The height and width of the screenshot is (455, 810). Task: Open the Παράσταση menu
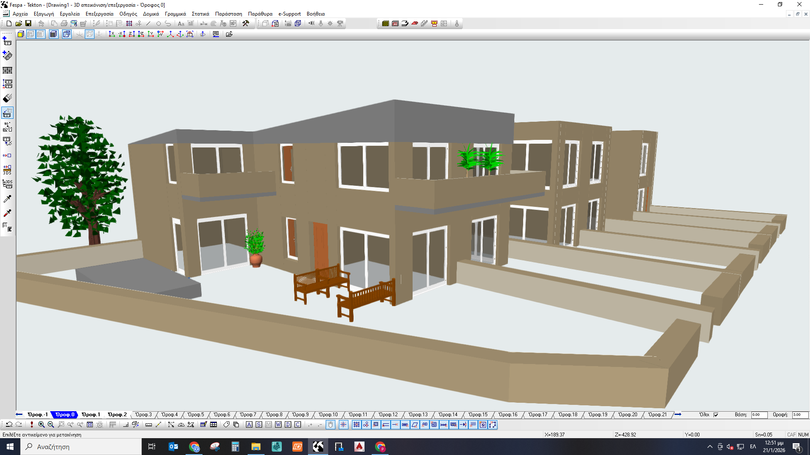[228, 14]
